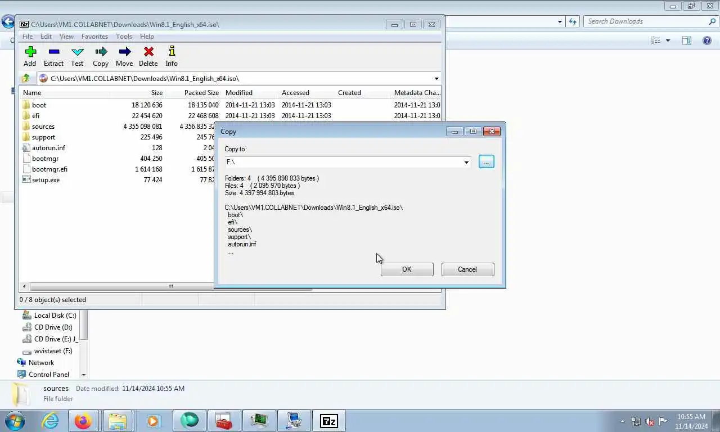Click the browse (...) button in Copy dialog

point(487,162)
